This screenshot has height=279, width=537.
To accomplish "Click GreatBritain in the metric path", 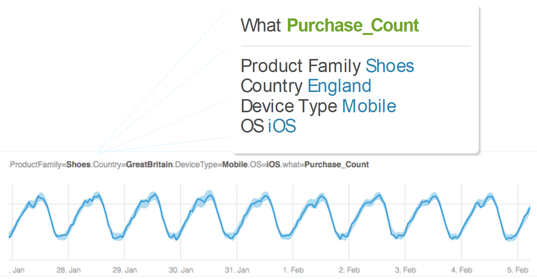I will click(149, 164).
